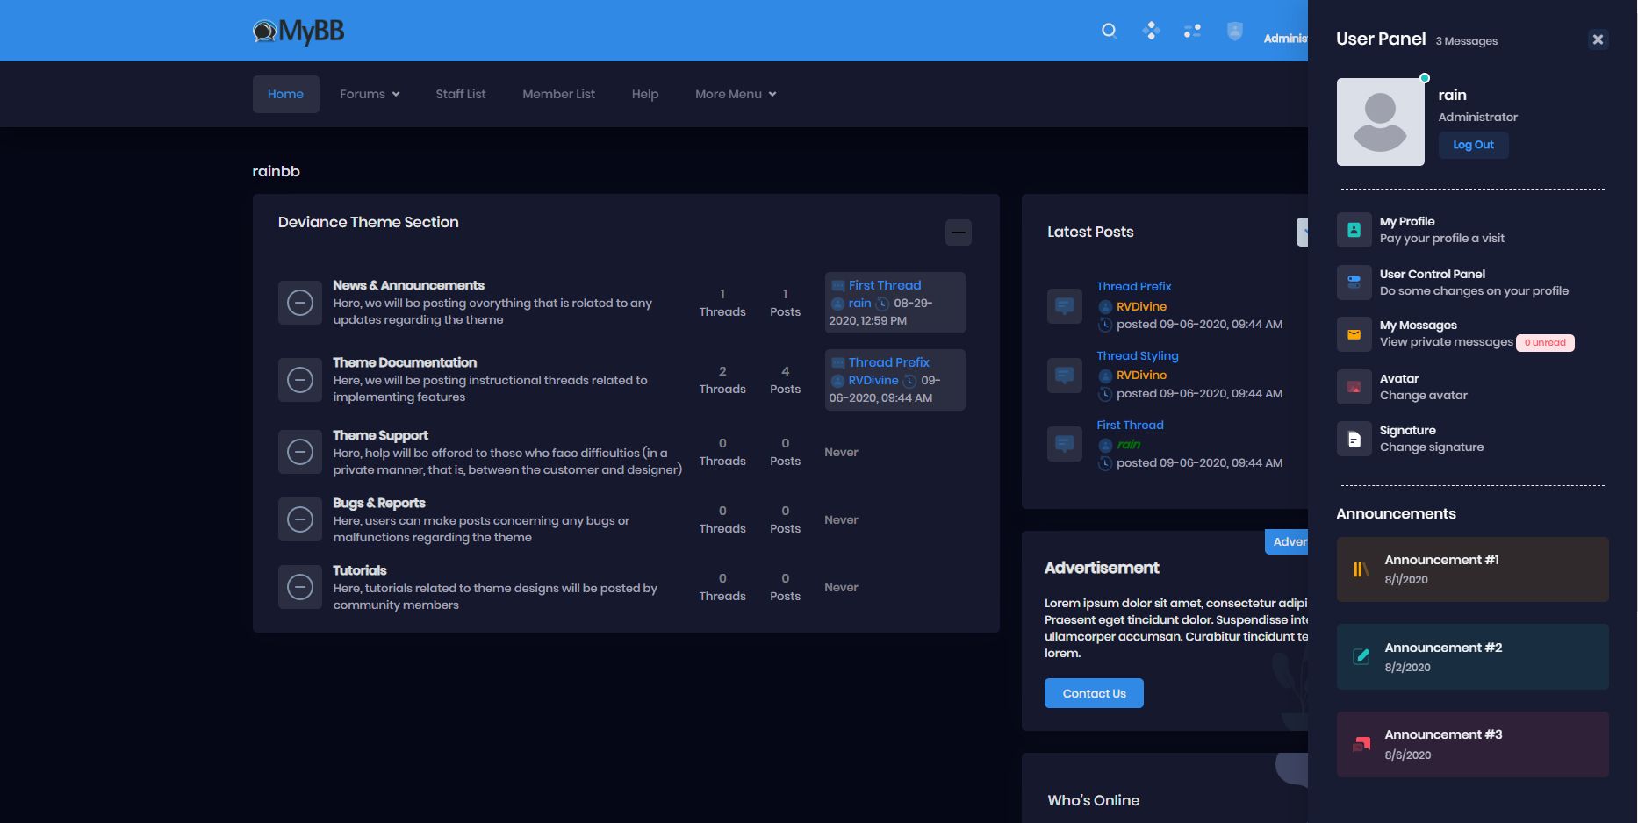Click the Signature document icon
Viewport: 1638px width, 823px height.
pyautogui.click(x=1354, y=439)
